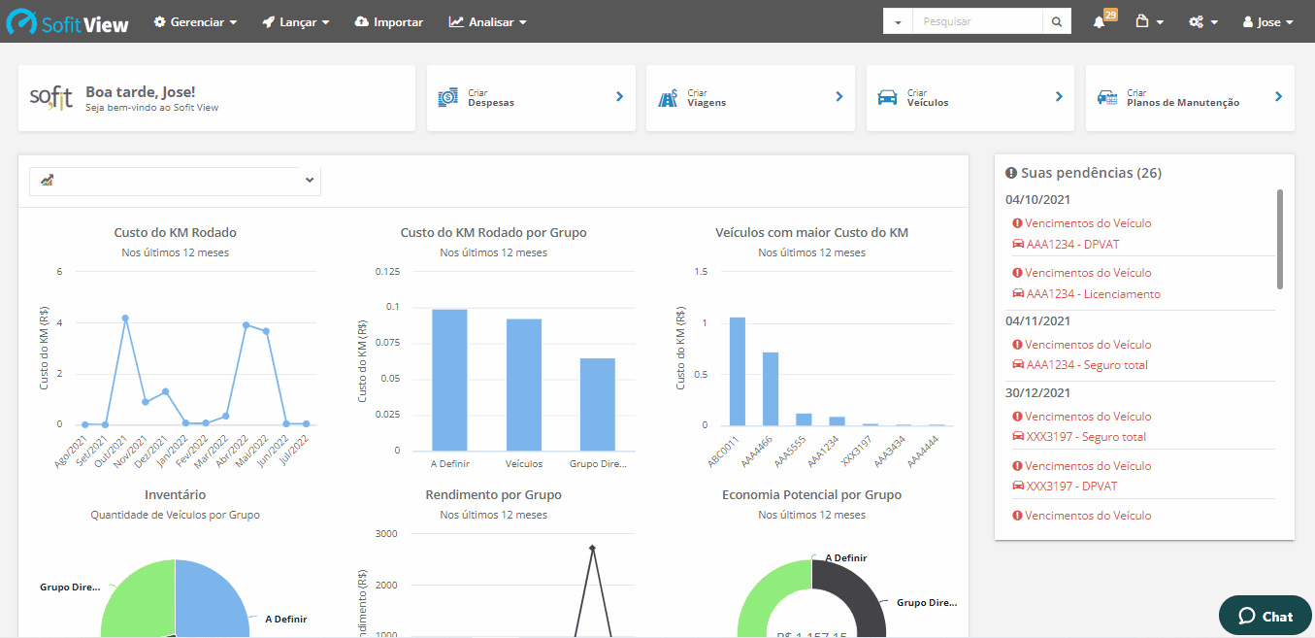This screenshot has width=1315, height=638.
Task: Expand the search scope caret dropdown
Action: (898, 21)
